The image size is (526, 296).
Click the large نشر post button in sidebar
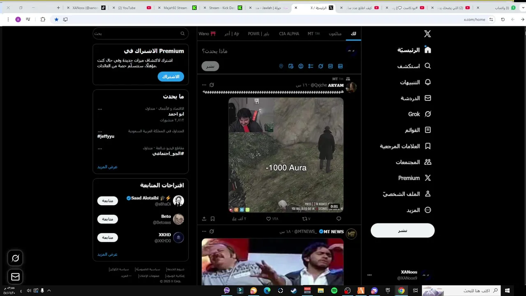tap(403, 231)
